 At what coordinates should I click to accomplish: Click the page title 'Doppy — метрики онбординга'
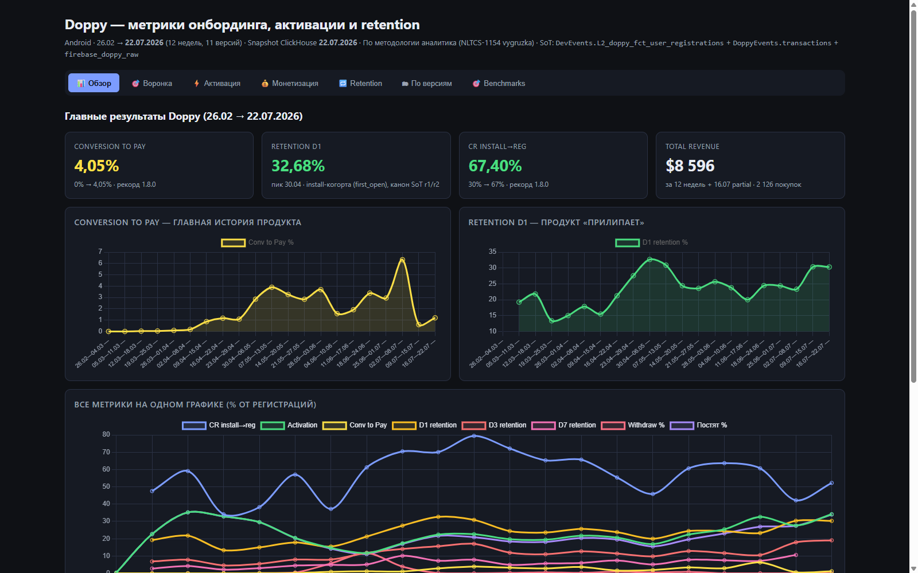242,25
